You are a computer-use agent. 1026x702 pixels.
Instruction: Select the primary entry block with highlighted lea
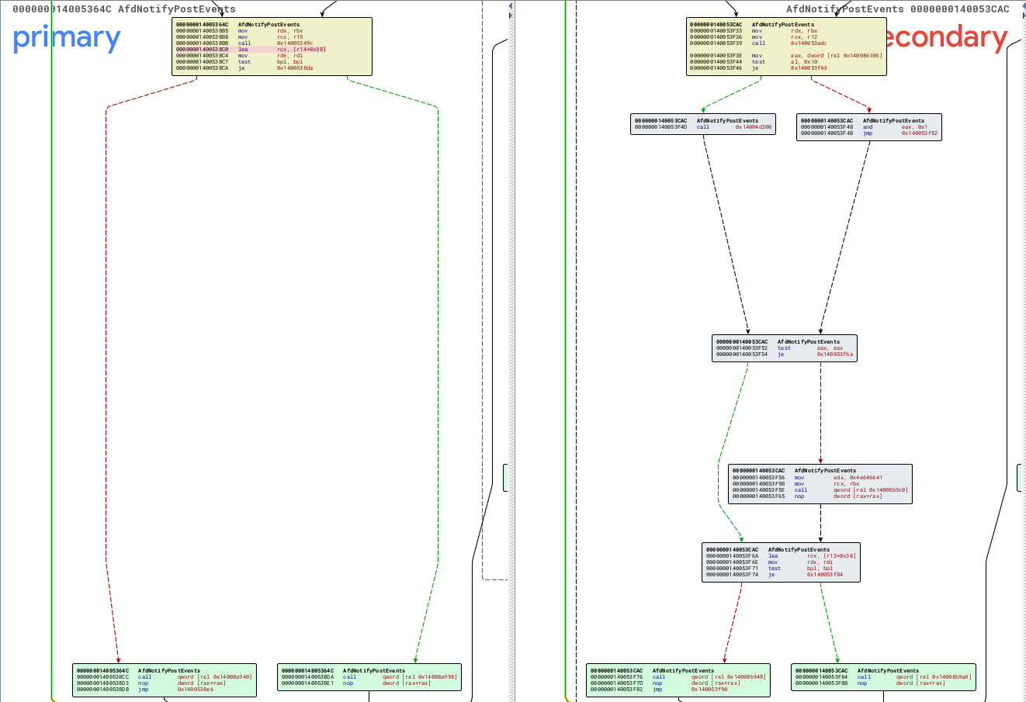(272, 47)
